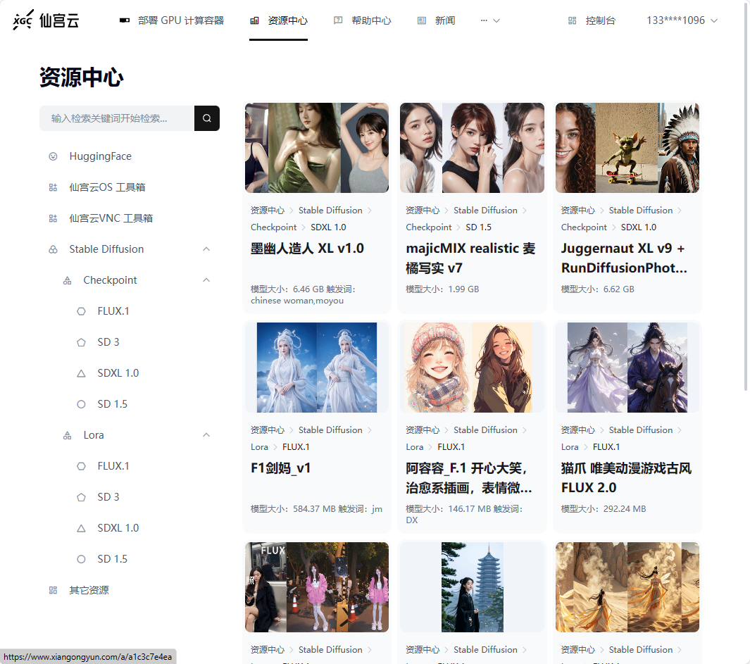
Task: Open the 新闻 navigation item
Action: coord(444,20)
